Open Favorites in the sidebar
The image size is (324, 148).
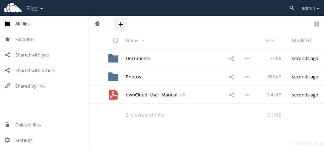coord(25,40)
